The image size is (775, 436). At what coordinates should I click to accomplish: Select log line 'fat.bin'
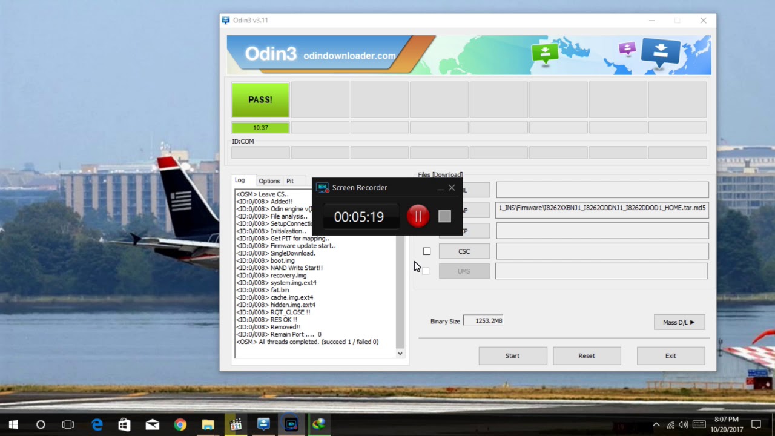point(262,290)
